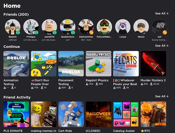
Task: Open Quaternions profile avatar
Action: (x=68, y=27)
